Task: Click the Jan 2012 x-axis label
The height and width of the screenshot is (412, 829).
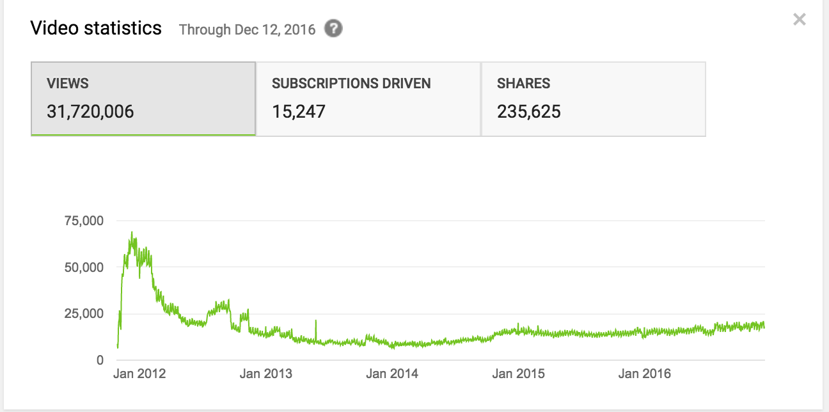Action: 139,374
